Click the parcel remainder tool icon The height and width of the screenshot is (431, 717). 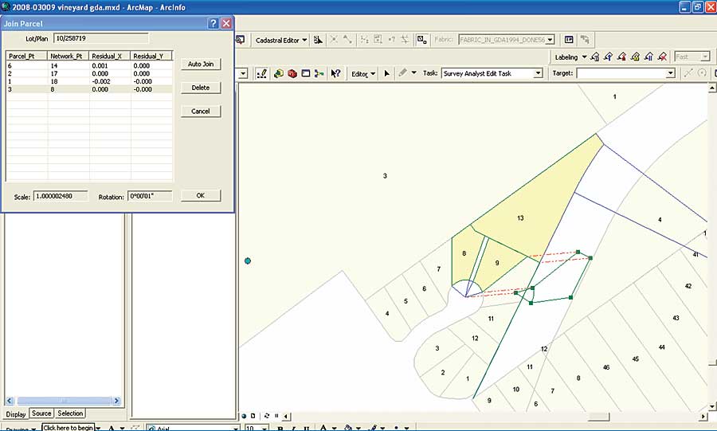(378, 40)
